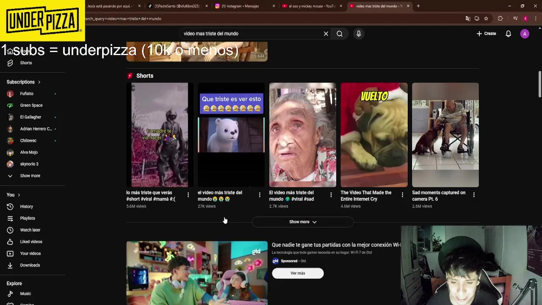This screenshot has height=305, width=542.
Task: Open the elderly woman short thumbnail
Action: tap(303, 135)
